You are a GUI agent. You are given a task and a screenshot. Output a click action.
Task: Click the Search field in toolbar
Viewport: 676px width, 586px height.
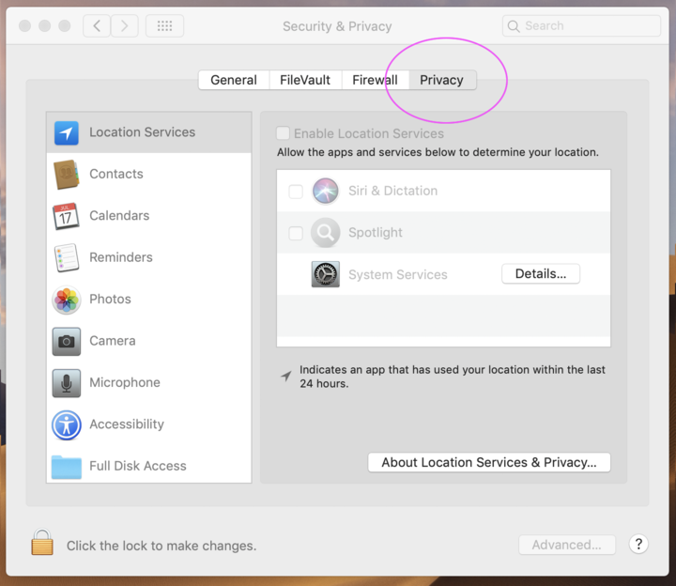(582, 26)
